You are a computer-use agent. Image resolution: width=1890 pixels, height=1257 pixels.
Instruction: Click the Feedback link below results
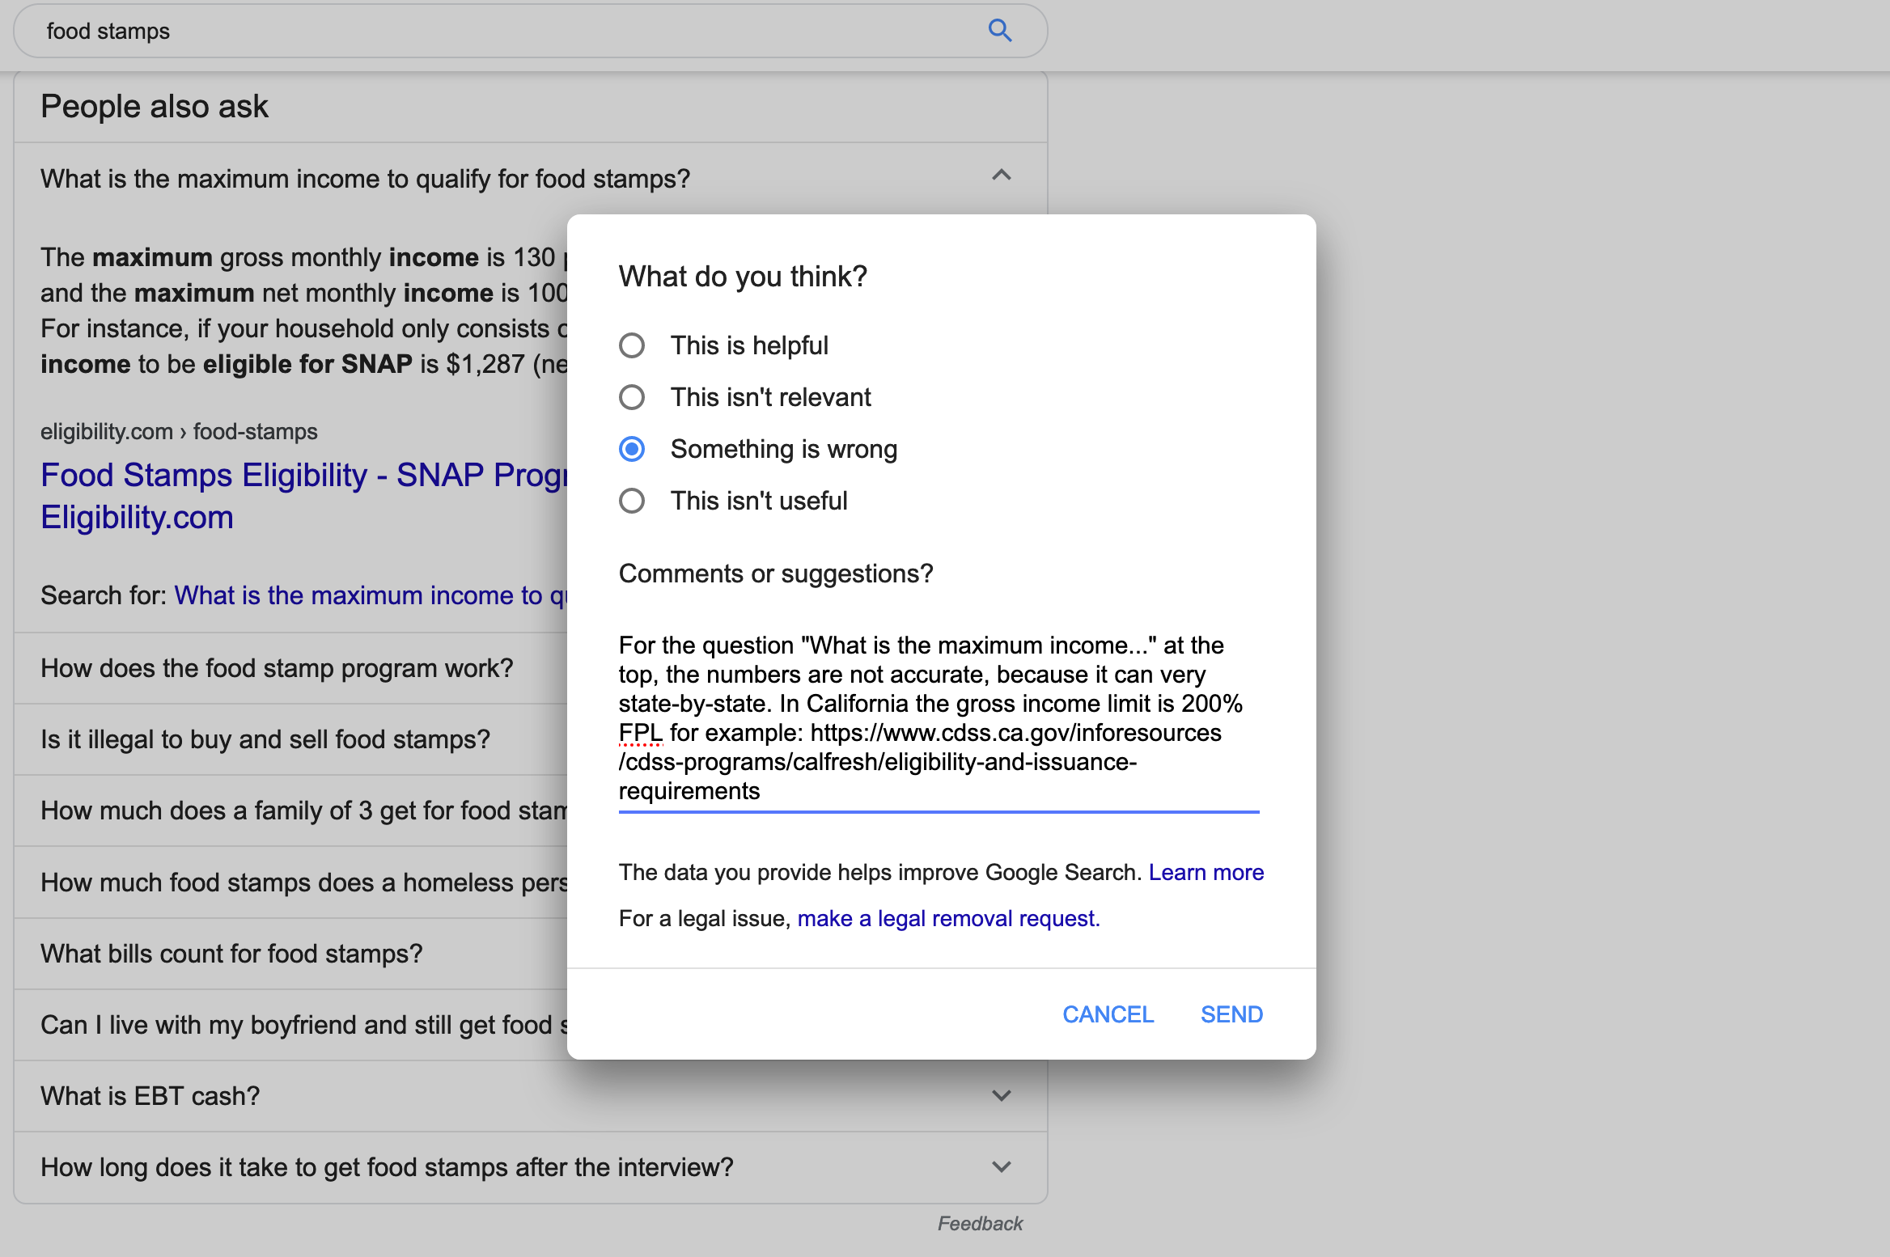pyautogui.click(x=980, y=1223)
